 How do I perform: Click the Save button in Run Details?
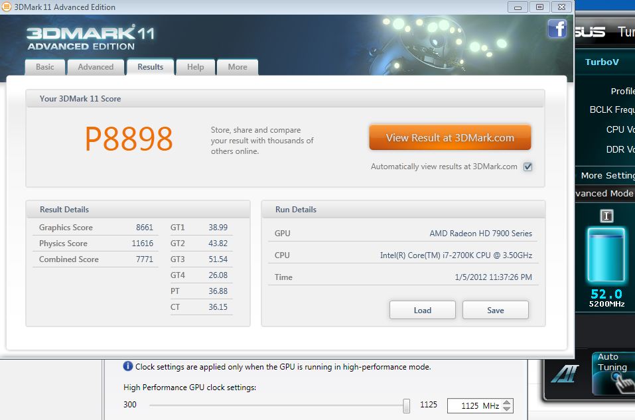click(496, 311)
